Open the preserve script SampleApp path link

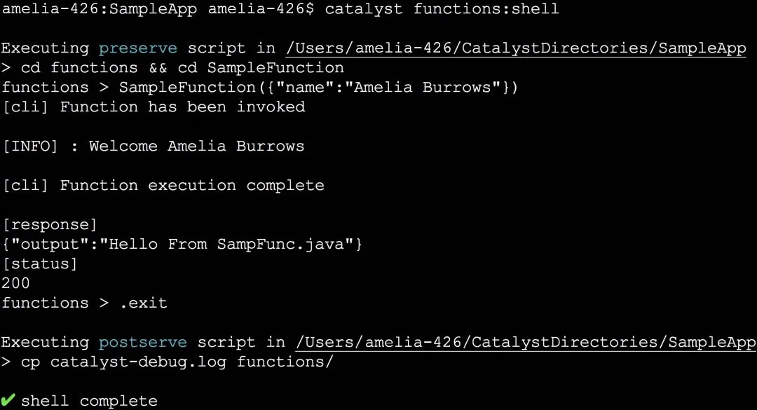[x=516, y=48]
